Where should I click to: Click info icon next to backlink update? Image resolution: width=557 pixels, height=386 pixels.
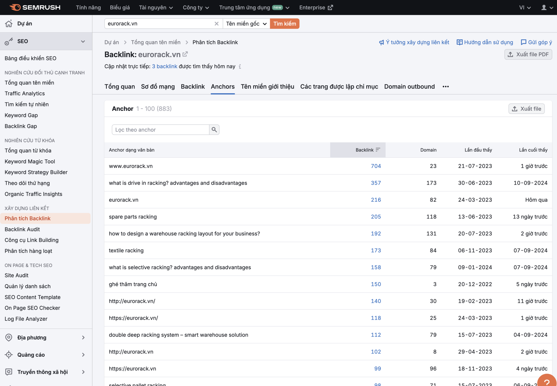coord(240,67)
